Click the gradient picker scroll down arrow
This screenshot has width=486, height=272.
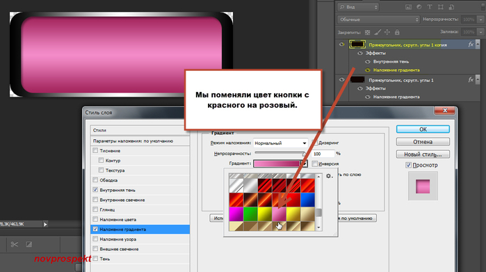click(x=318, y=227)
